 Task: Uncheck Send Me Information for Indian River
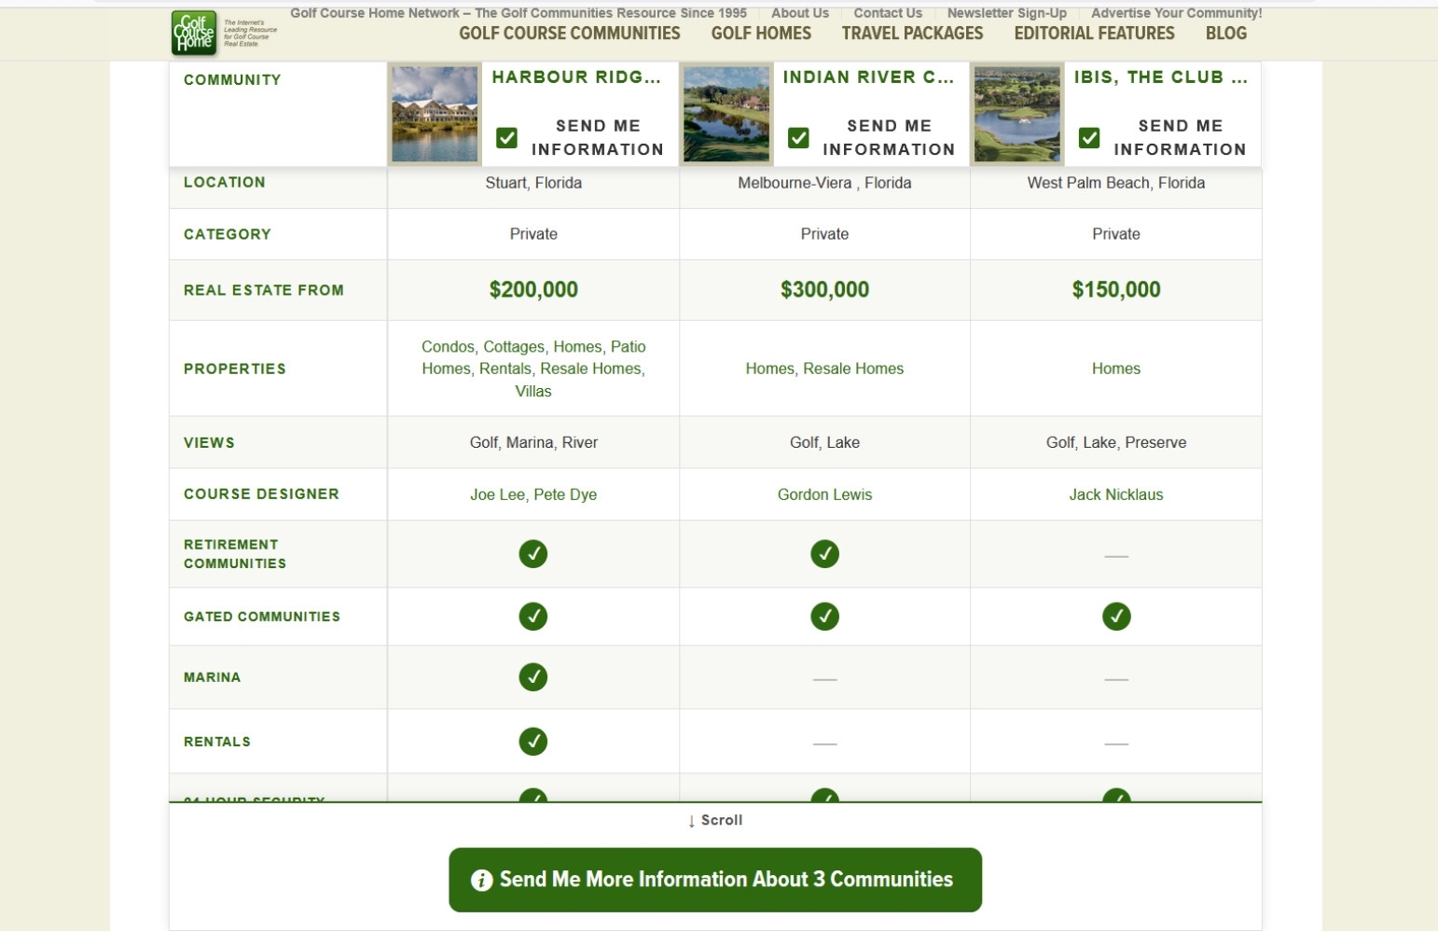pos(798,137)
